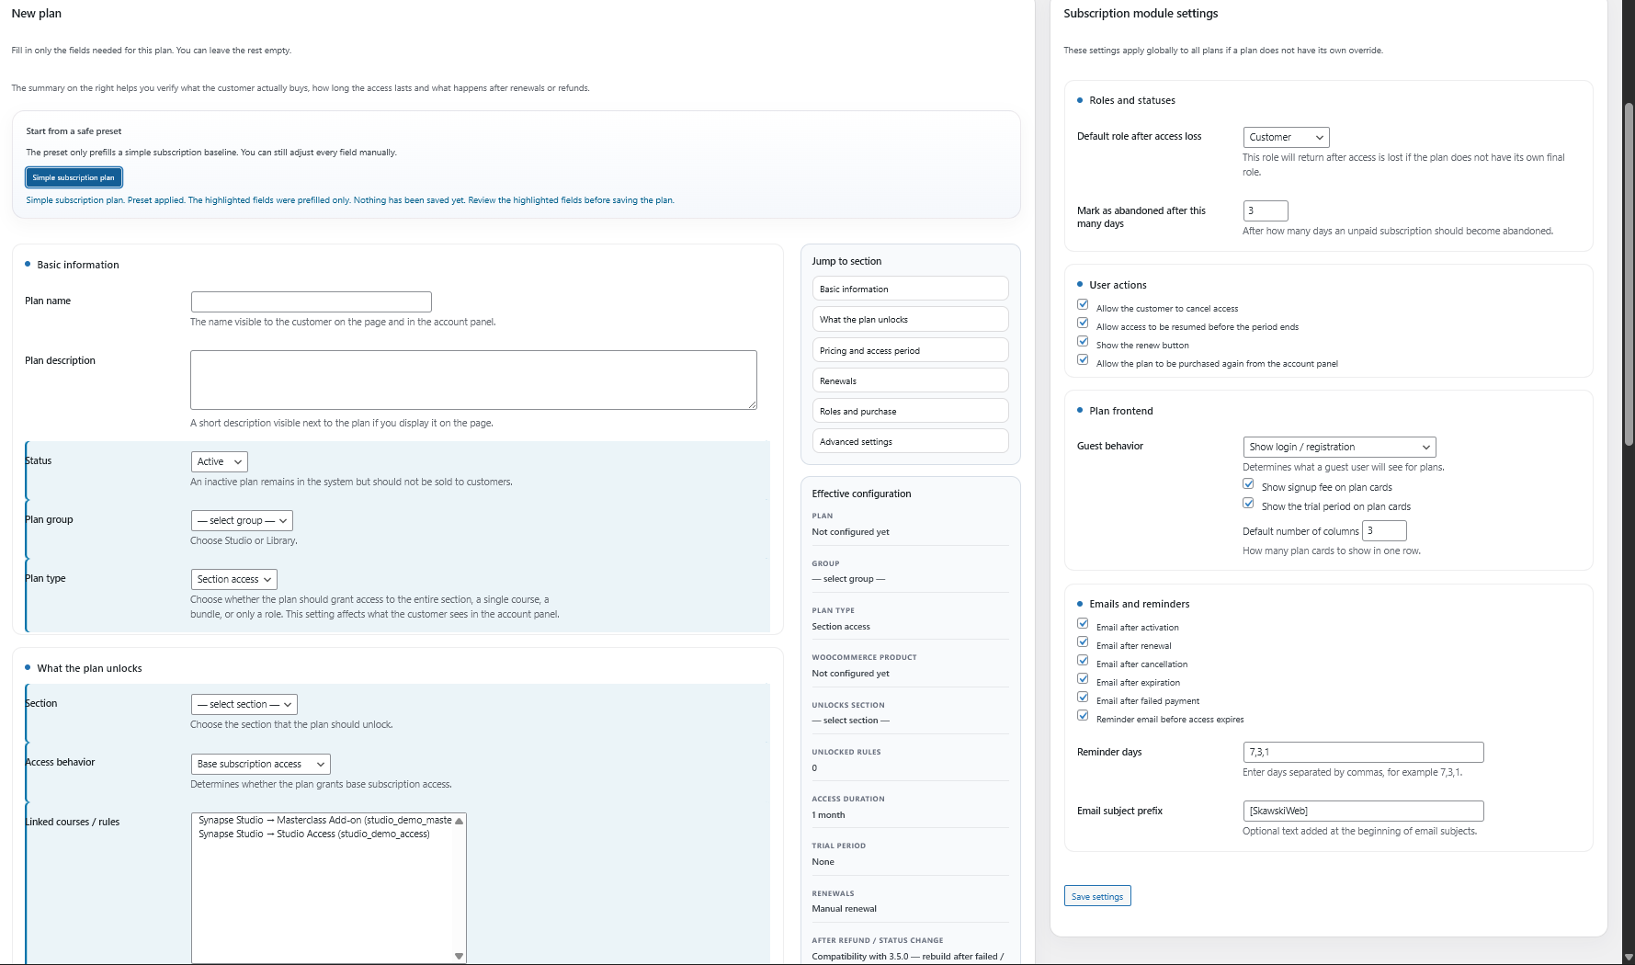Screen dimensions: 1635x965
Task: Click the page scrollbar down arrow
Action: point(1629,957)
